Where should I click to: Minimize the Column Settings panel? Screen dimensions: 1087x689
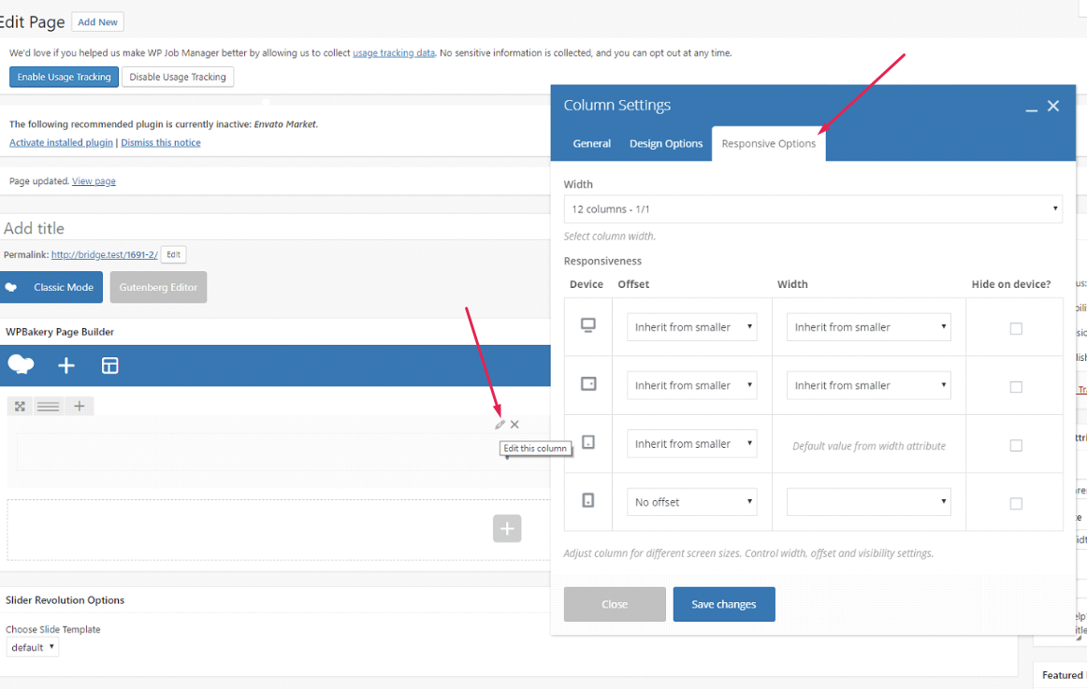coord(1031,108)
